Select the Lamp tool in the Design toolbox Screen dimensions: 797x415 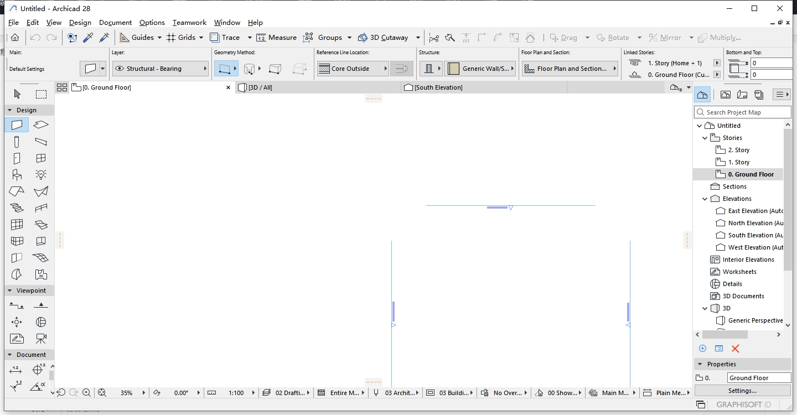tap(40, 175)
